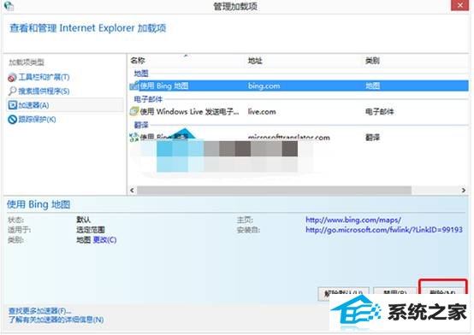Viewport: 474px width, 335px height.
Task: Click the Bing map accelerator icon
Action: [x=134, y=86]
